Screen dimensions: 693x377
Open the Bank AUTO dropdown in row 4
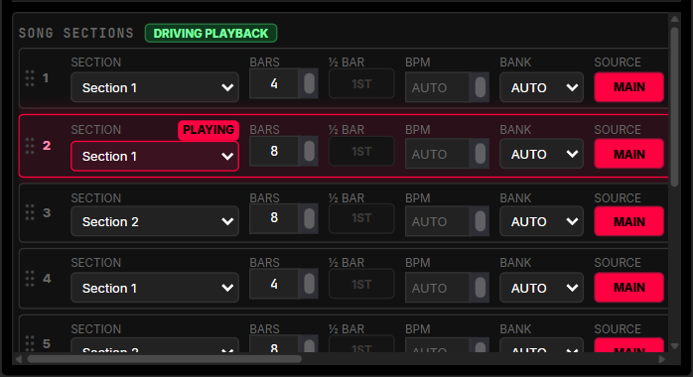coord(541,288)
